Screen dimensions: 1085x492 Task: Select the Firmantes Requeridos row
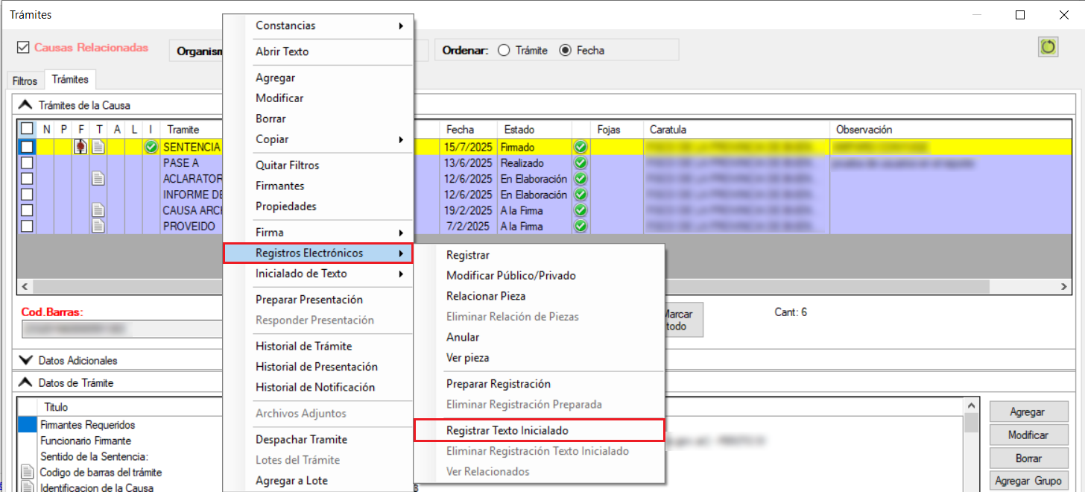(x=88, y=425)
